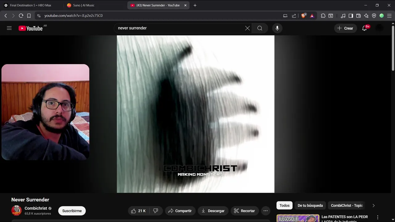The width and height of the screenshot is (395, 222).
Task: Like the video with thumbs up
Action: [138, 211]
